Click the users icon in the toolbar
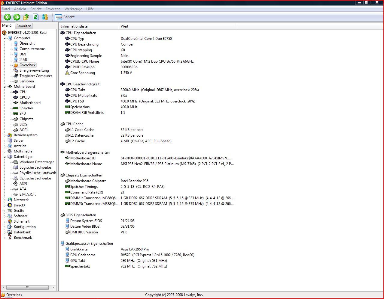 45,17
